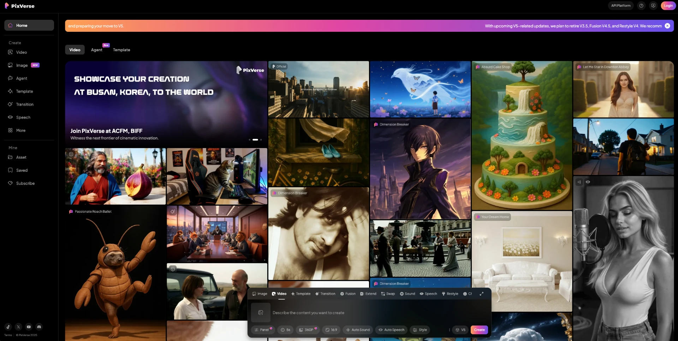Select Sound mode in creation panel
Image resolution: width=678 pixels, height=341 pixels.
point(408,294)
